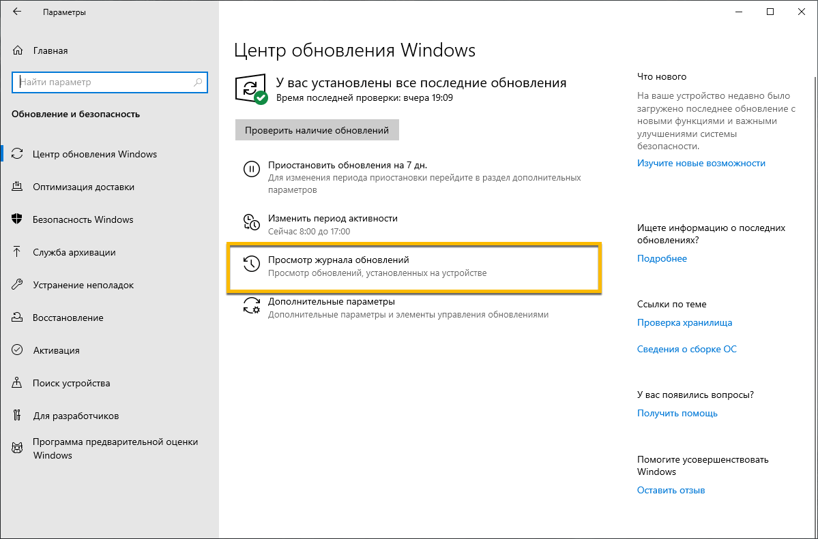Follow the Get help link
The image size is (818, 539).
(677, 413)
